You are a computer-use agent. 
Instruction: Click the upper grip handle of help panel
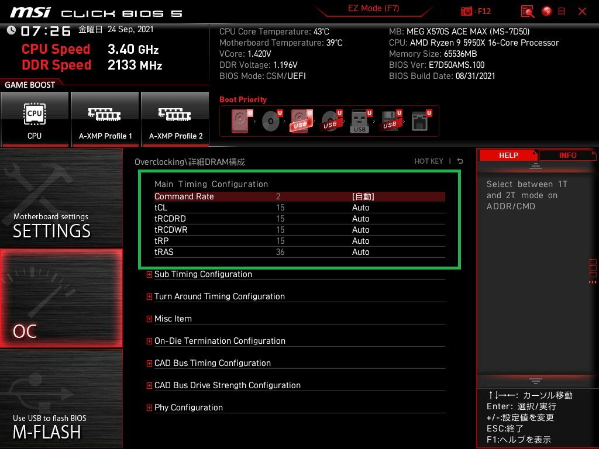pos(536,165)
